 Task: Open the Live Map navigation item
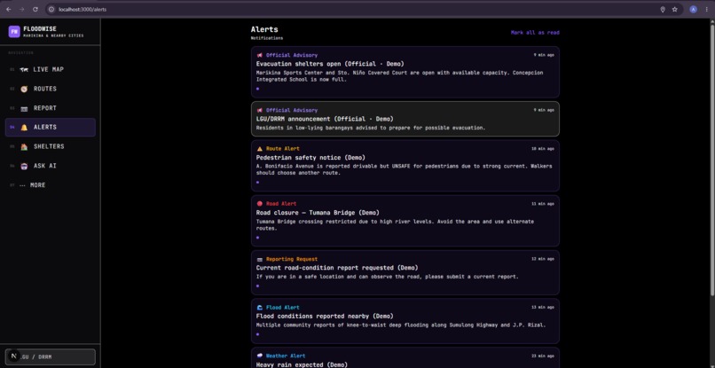(x=51, y=69)
